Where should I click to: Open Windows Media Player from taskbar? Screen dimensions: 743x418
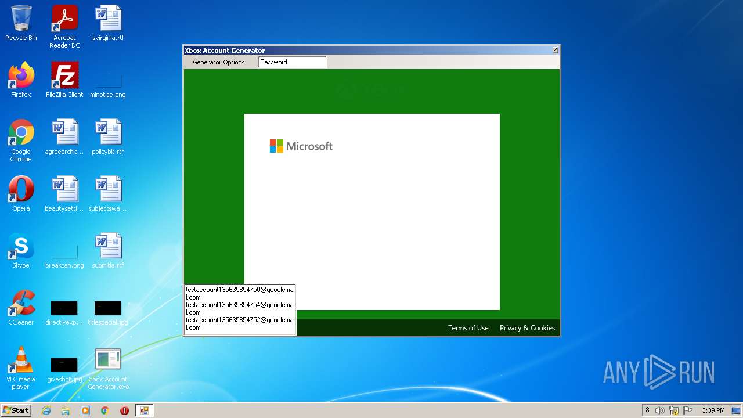[x=85, y=410]
